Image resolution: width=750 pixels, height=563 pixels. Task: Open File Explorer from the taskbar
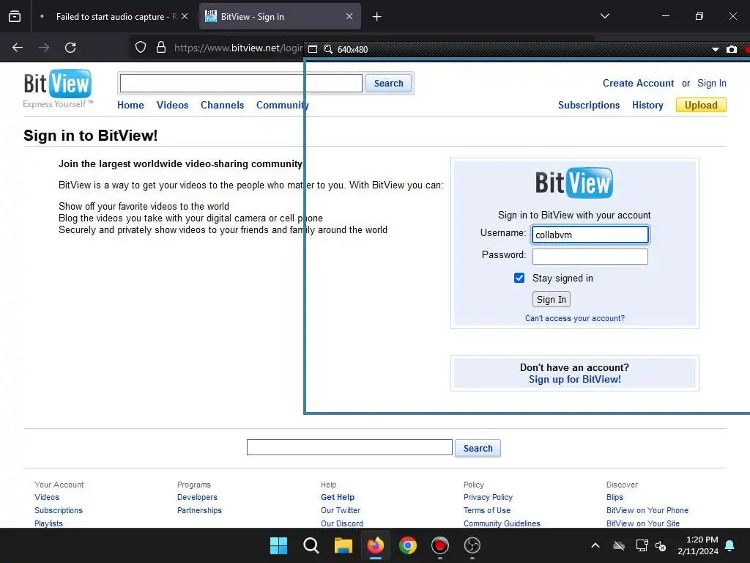pos(343,545)
